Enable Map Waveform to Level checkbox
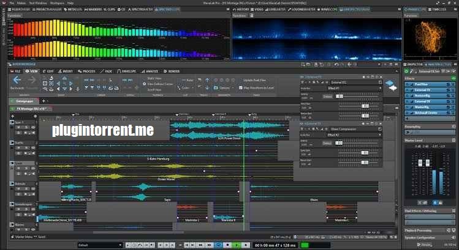Screen dimensions: 459x250 pyautogui.click(x=256, y=87)
